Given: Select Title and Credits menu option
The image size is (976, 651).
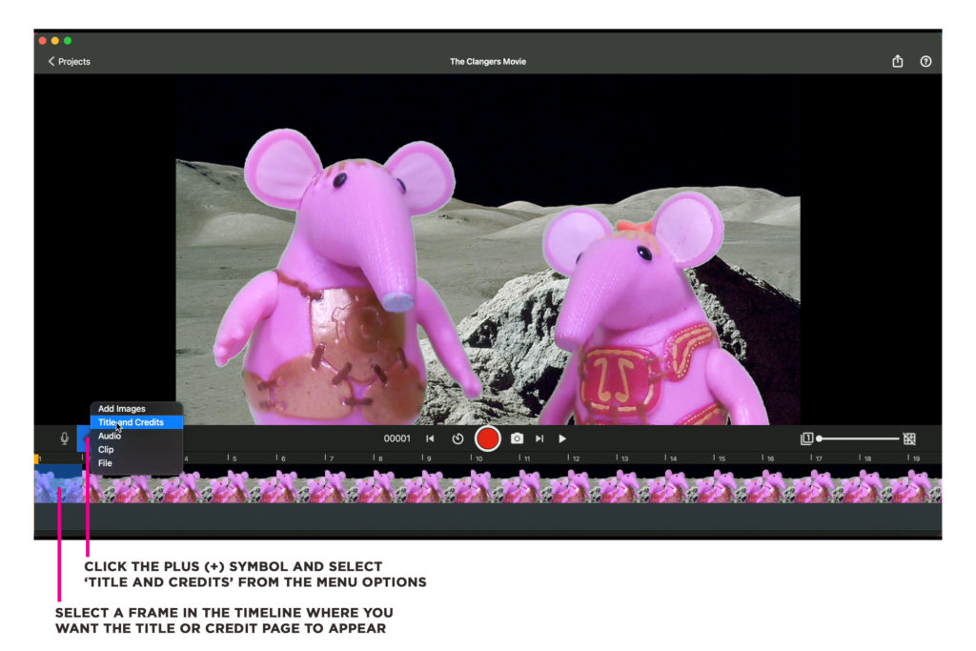Looking at the screenshot, I should tap(137, 422).
